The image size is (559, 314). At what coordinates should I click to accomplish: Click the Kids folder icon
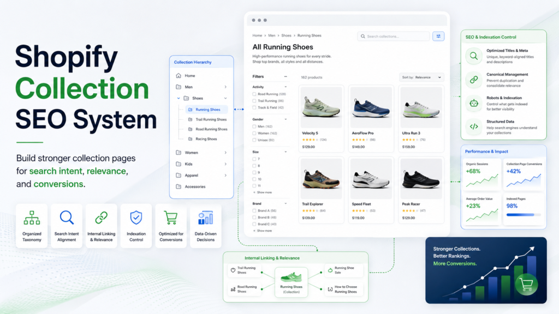[x=179, y=164]
